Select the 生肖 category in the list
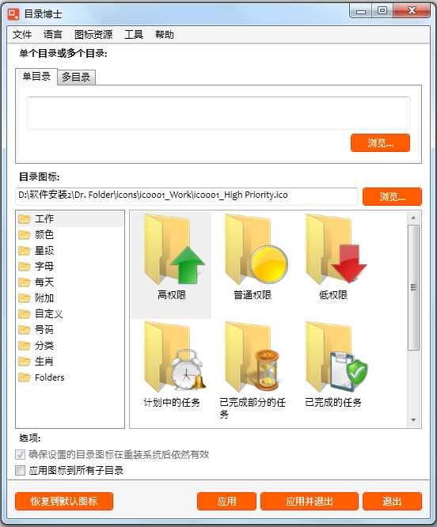 click(x=44, y=362)
